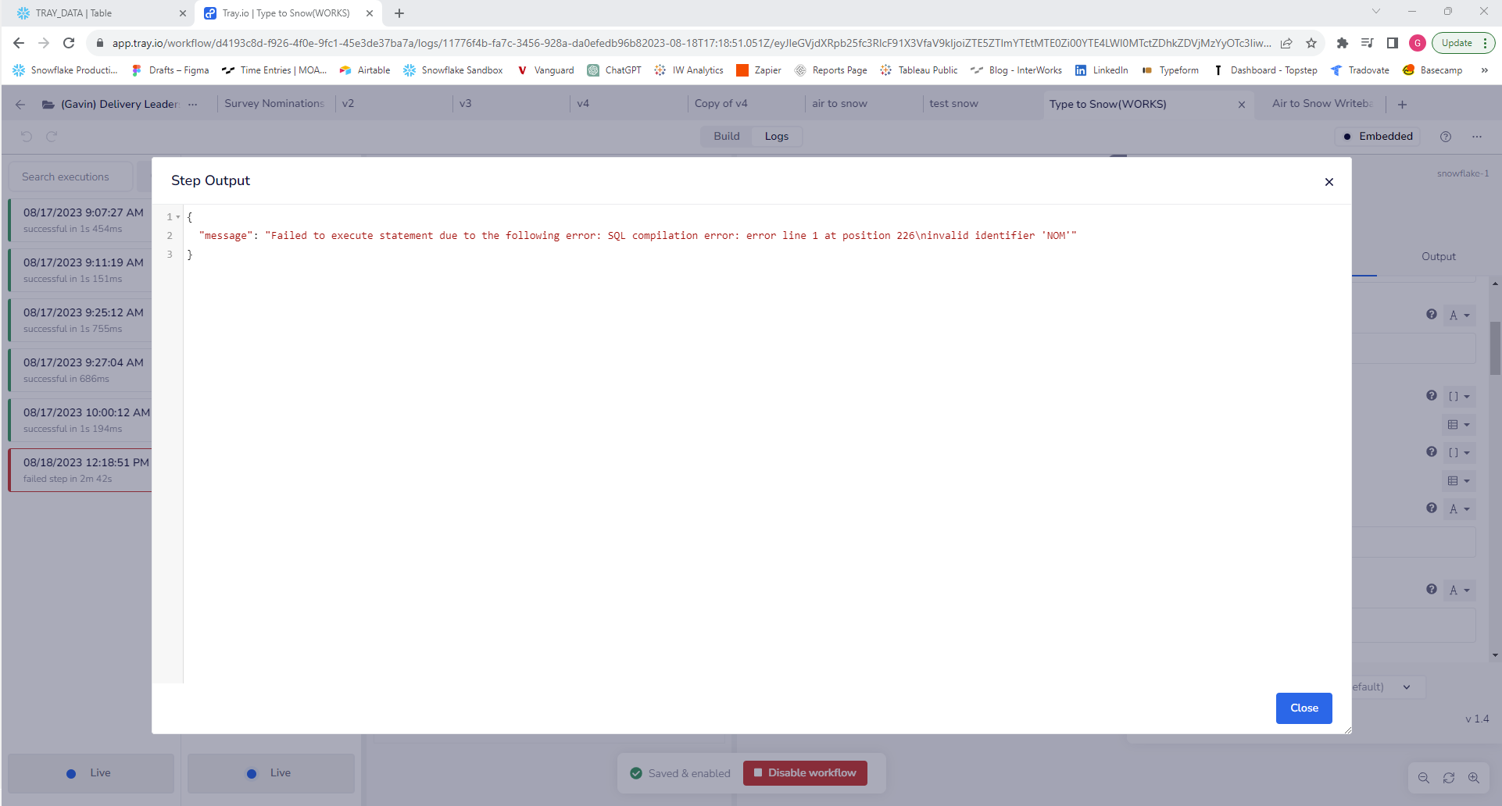Switch to the Logs tab
Screen dimensions: 1502x806
click(776, 136)
